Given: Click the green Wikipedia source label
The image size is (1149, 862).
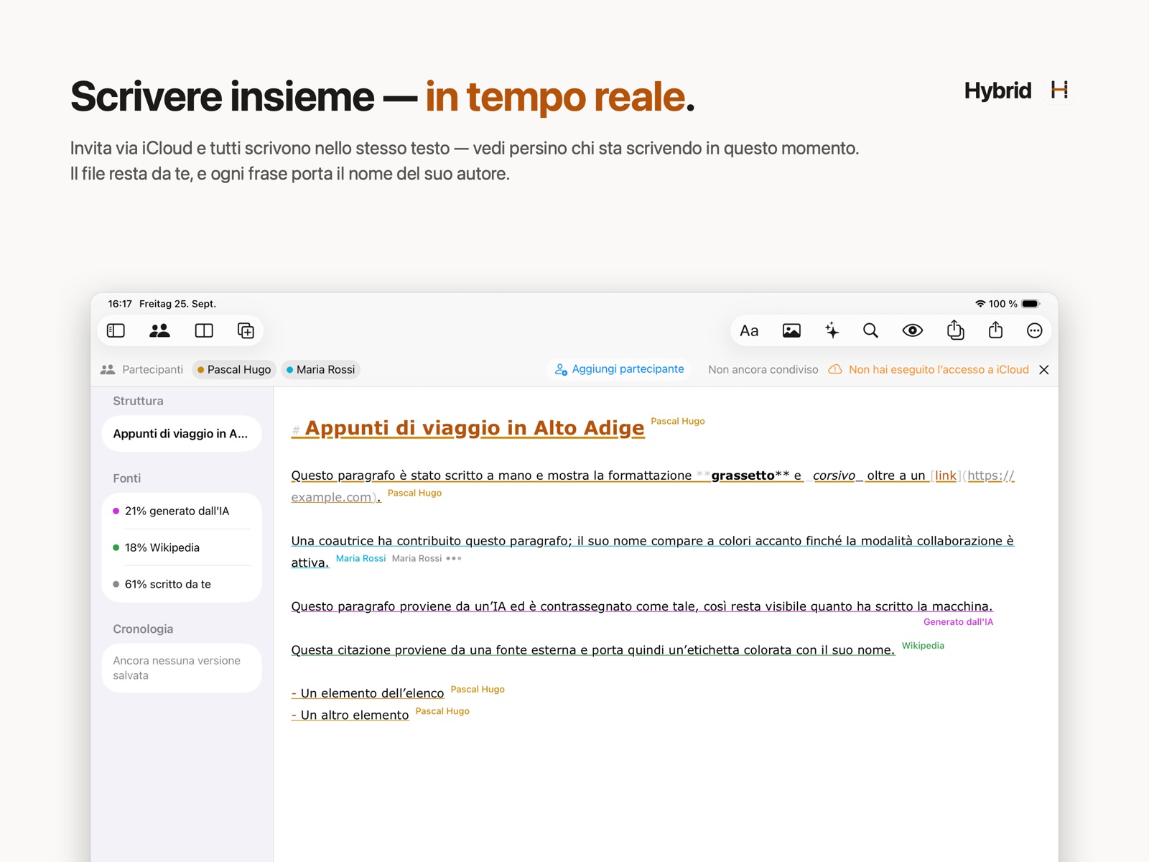Looking at the screenshot, I should [923, 646].
